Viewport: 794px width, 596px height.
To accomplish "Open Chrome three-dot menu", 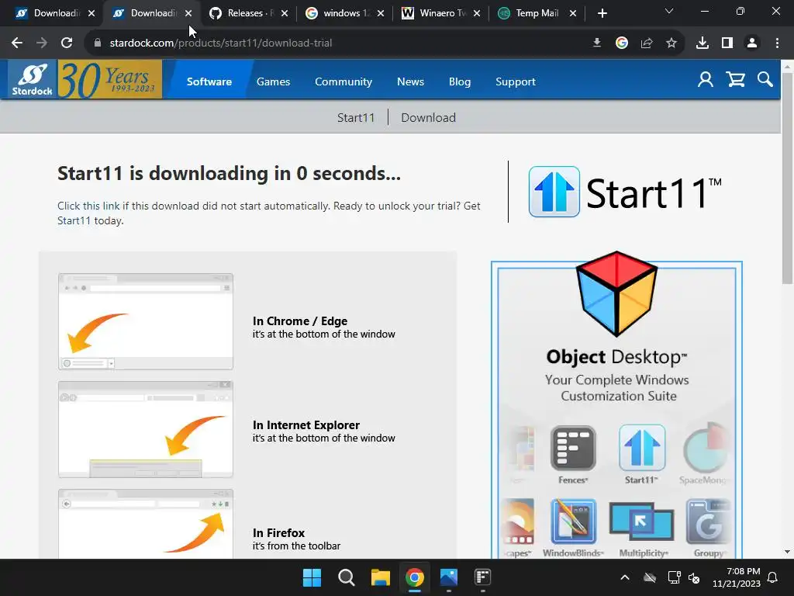I will pyautogui.click(x=777, y=43).
